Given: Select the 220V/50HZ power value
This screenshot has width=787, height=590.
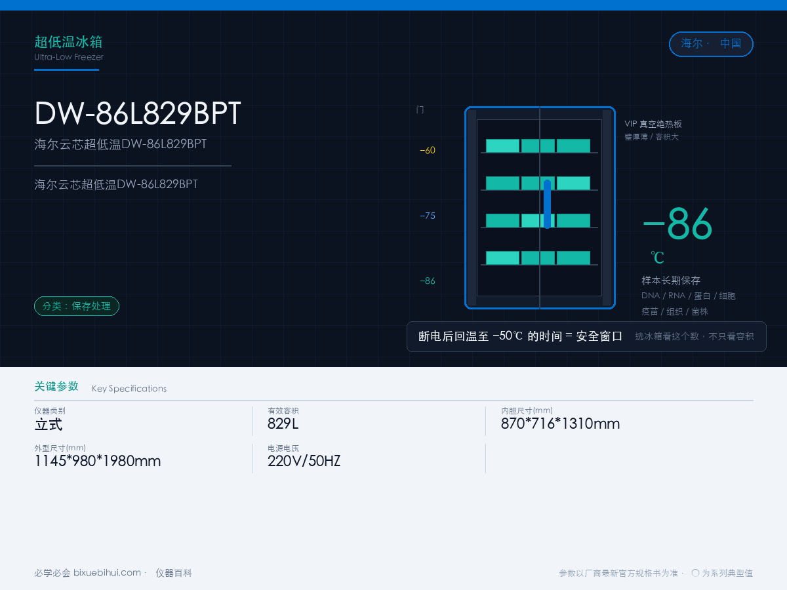Looking at the screenshot, I should coord(304,461).
